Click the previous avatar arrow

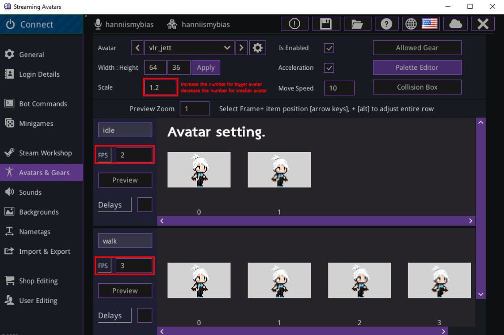[137, 48]
